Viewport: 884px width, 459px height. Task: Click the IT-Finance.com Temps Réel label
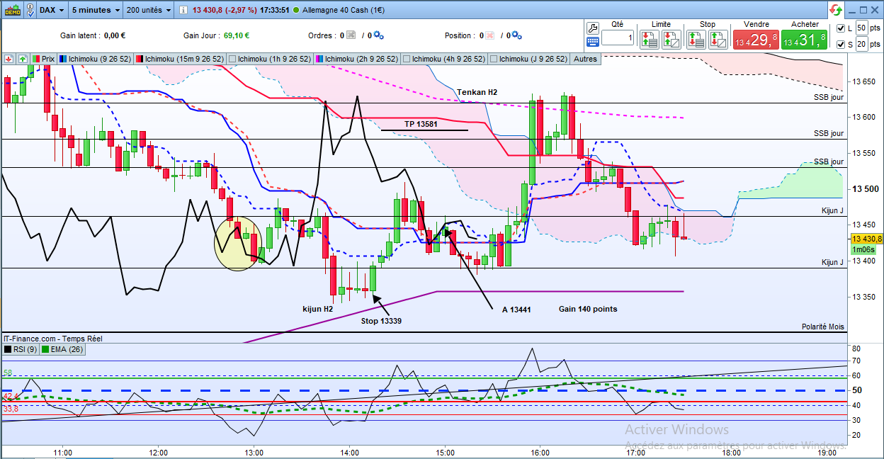click(52, 339)
